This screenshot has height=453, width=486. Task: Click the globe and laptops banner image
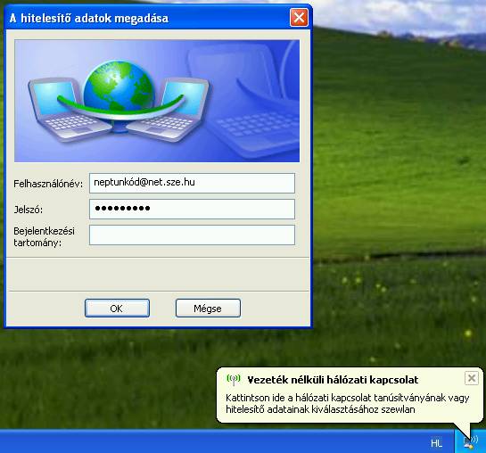(x=157, y=101)
